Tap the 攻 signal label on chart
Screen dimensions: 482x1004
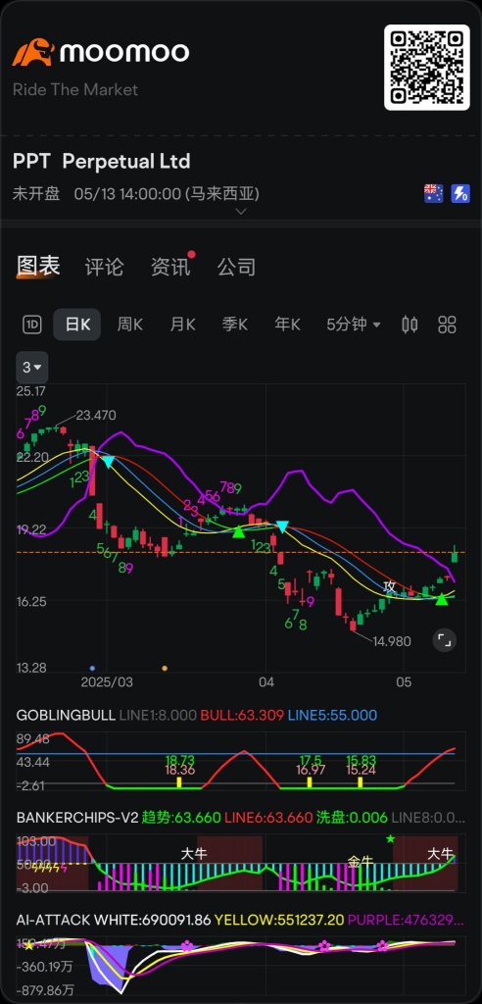coord(389,585)
